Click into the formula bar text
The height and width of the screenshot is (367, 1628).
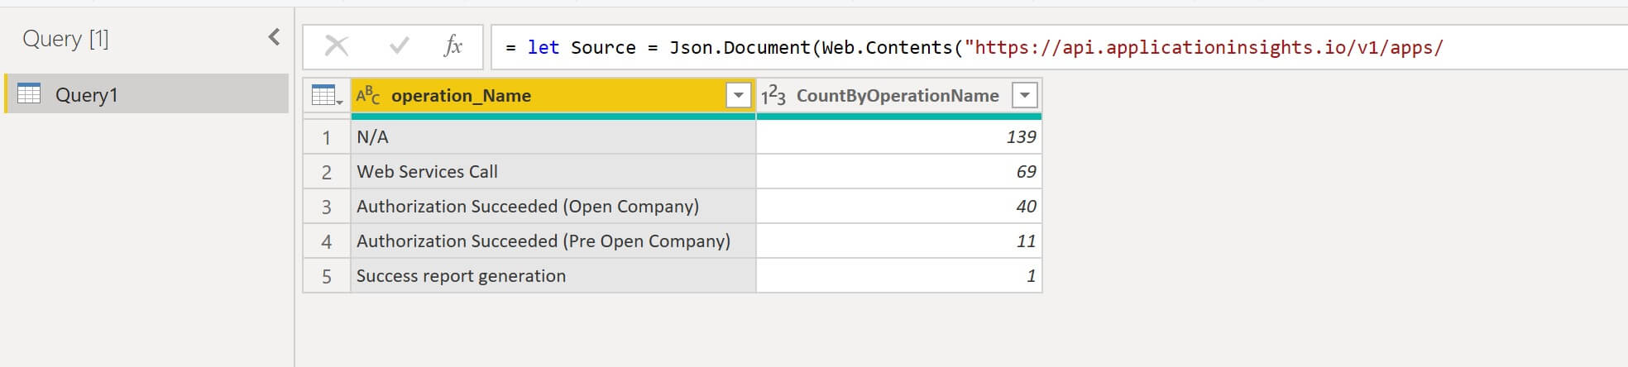coord(1059,47)
